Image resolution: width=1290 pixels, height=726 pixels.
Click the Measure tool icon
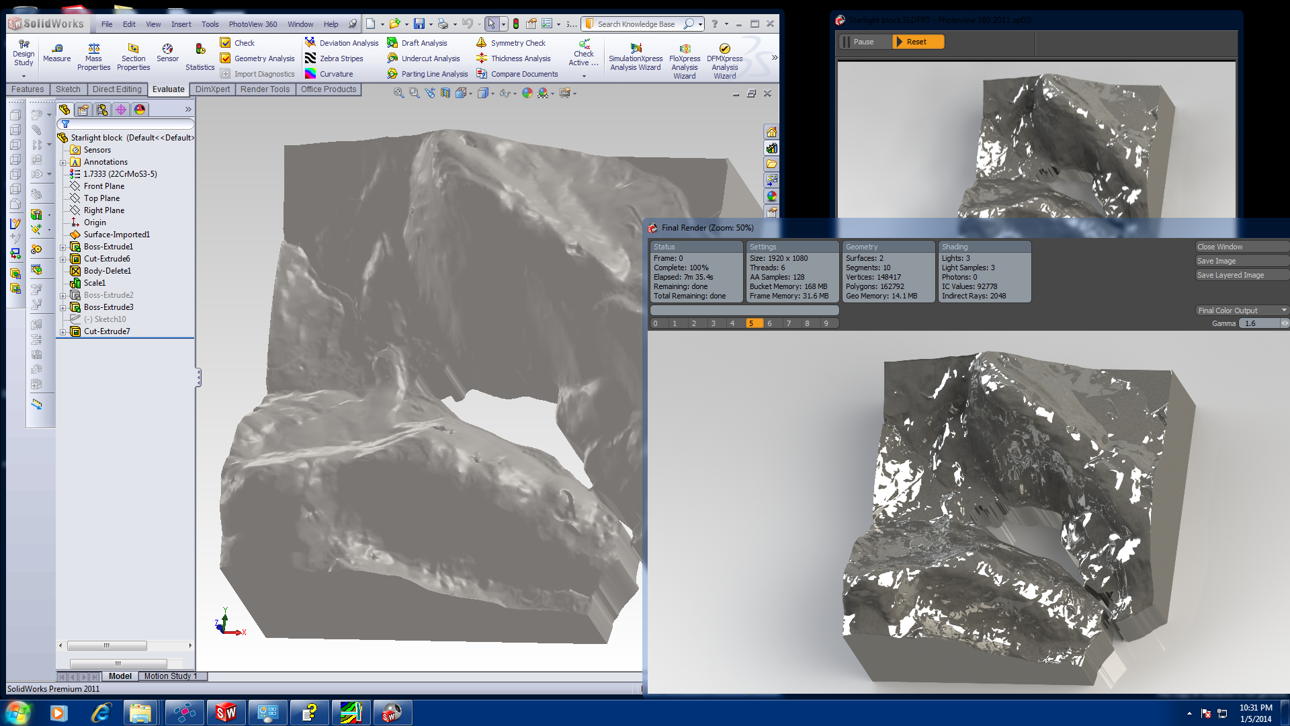pyautogui.click(x=57, y=48)
